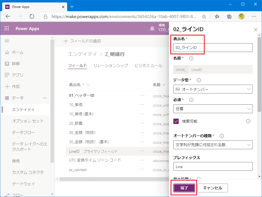Click the 完了 button
262x197 pixels.
[x=184, y=188]
